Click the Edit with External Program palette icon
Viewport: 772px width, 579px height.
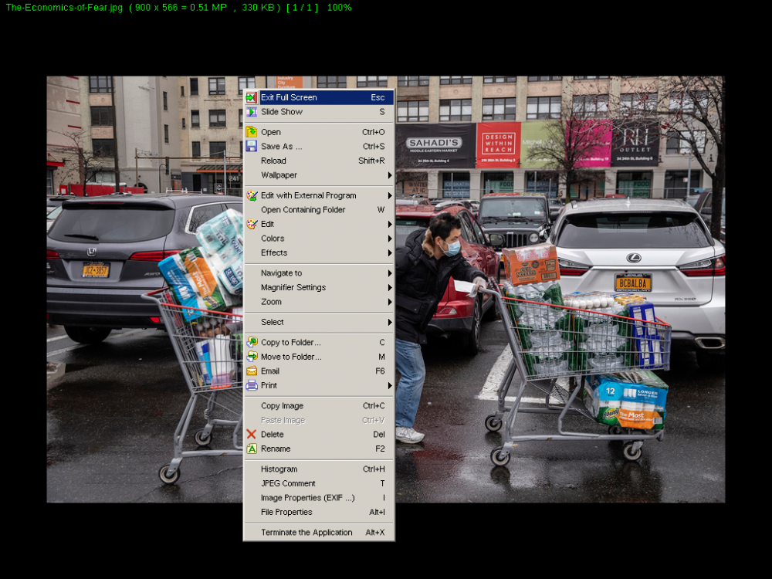(x=252, y=195)
